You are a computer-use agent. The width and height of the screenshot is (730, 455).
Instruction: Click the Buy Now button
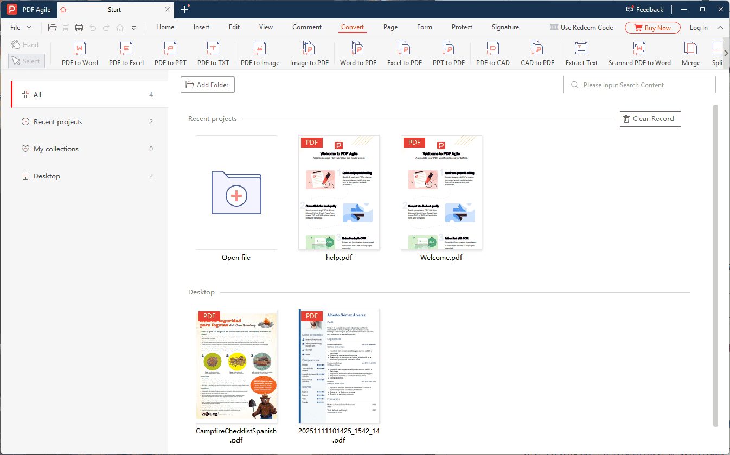[651, 28]
